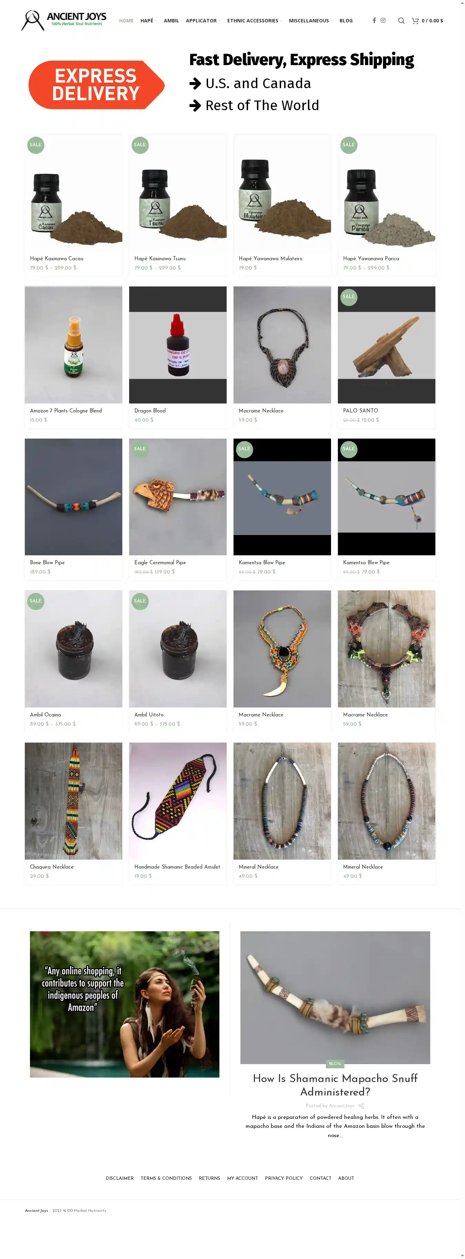Click the SALE badge on PALO SANTO
Screen dimensions: 465x1259
349,297
